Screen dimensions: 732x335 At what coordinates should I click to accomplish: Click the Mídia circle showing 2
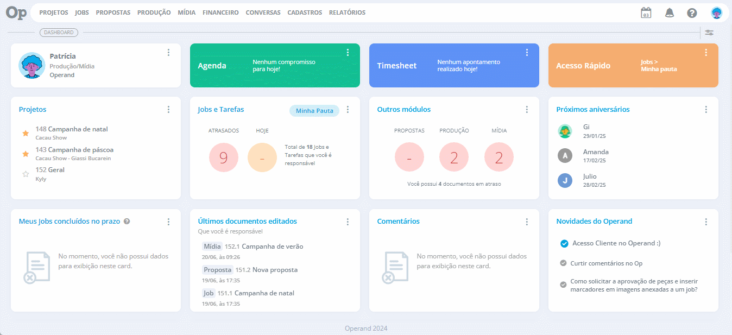point(499,157)
